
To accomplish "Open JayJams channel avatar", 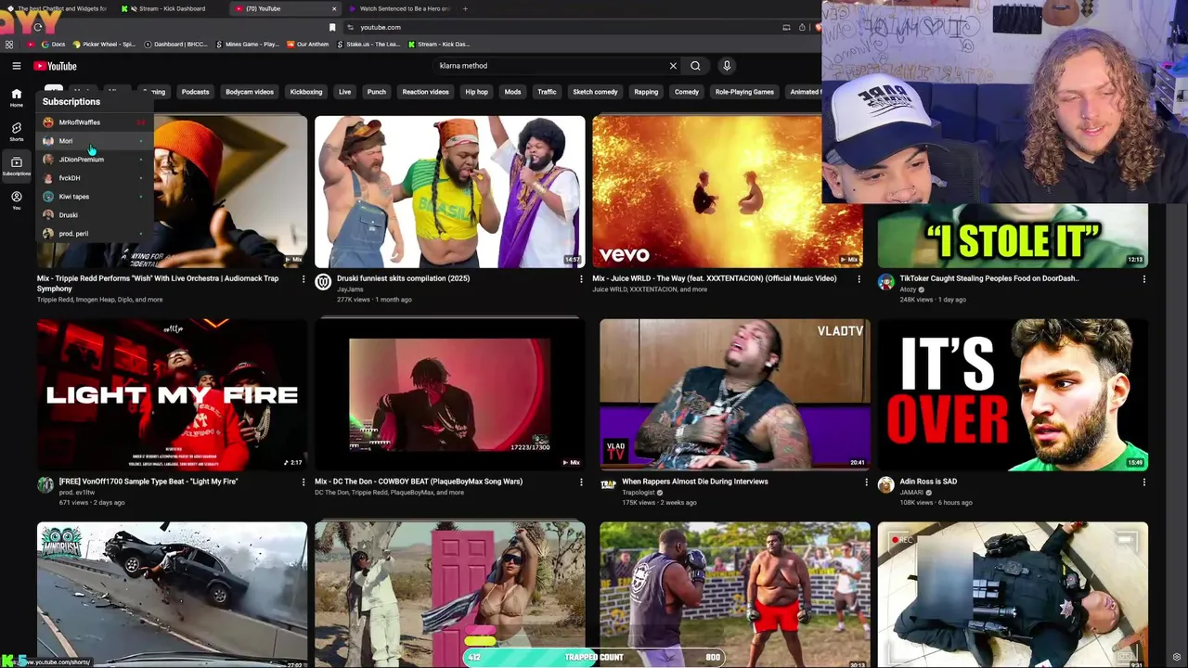I will [x=323, y=282].
